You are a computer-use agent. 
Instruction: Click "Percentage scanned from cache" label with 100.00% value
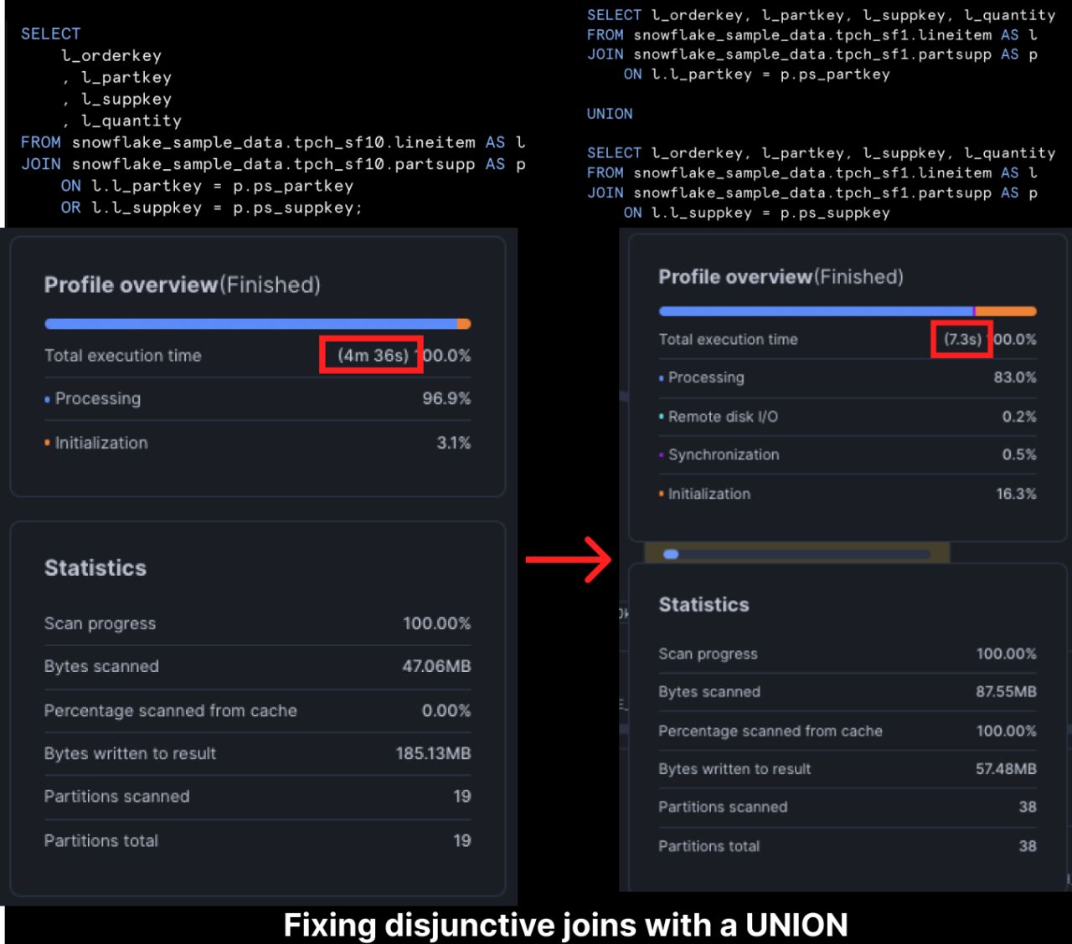[770, 731]
